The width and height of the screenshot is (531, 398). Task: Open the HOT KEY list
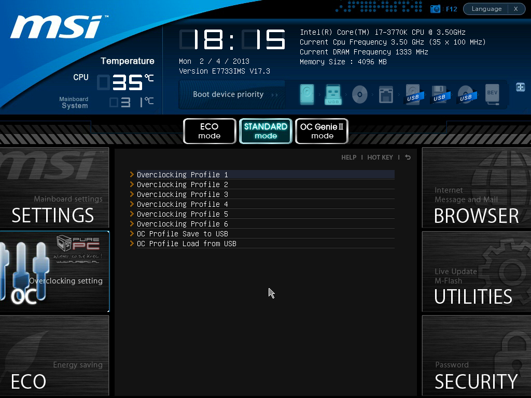click(380, 158)
